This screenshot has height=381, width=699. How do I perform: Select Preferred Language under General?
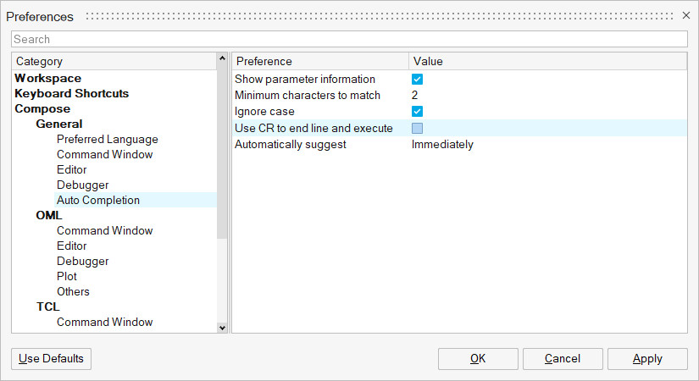click(107, 139)
